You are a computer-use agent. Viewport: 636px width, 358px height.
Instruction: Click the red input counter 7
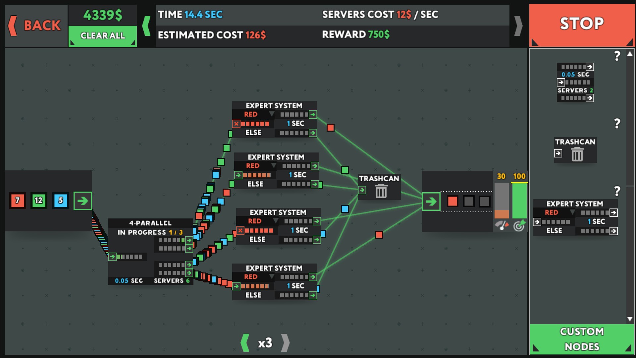[18, 200]
